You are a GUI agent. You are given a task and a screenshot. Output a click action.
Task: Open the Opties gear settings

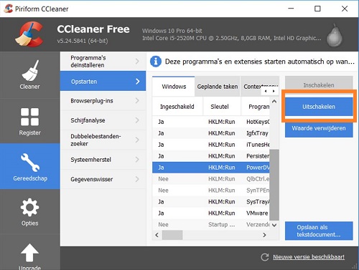29,212
